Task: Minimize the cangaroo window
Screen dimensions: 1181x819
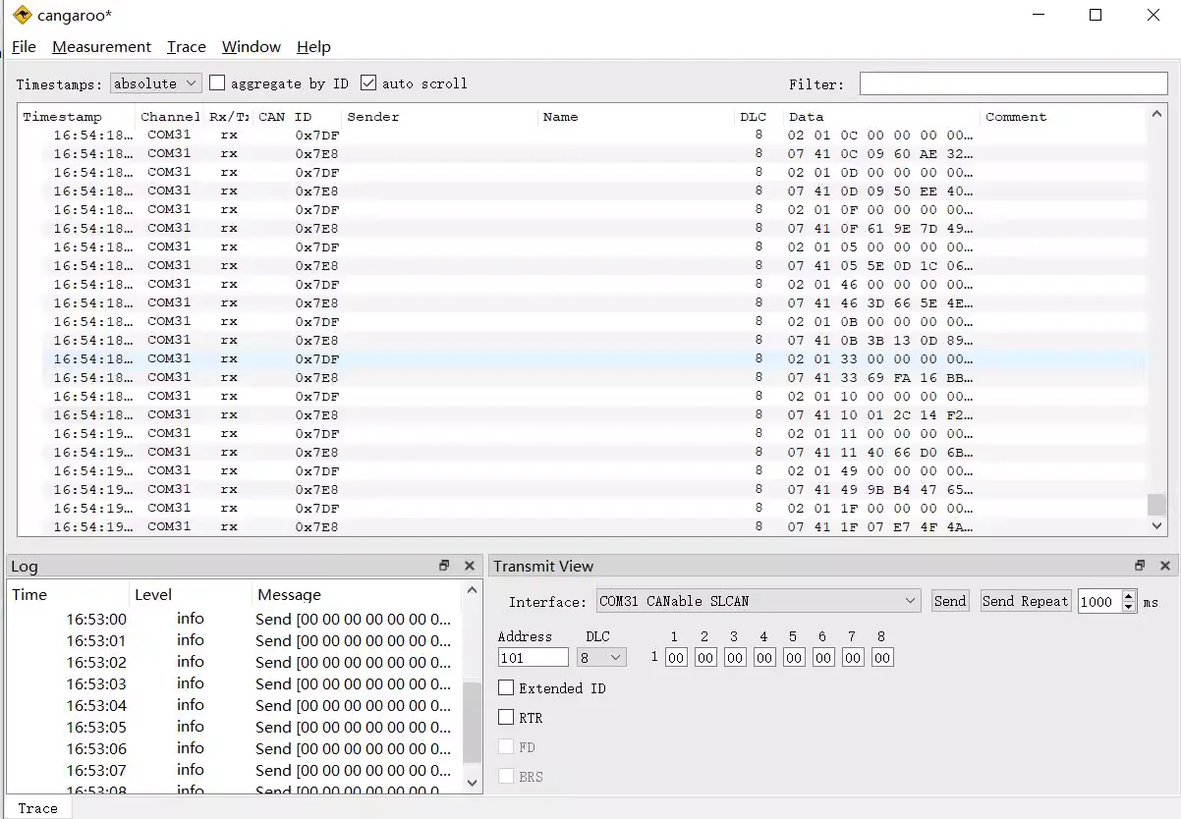Action: (1038, 15)
